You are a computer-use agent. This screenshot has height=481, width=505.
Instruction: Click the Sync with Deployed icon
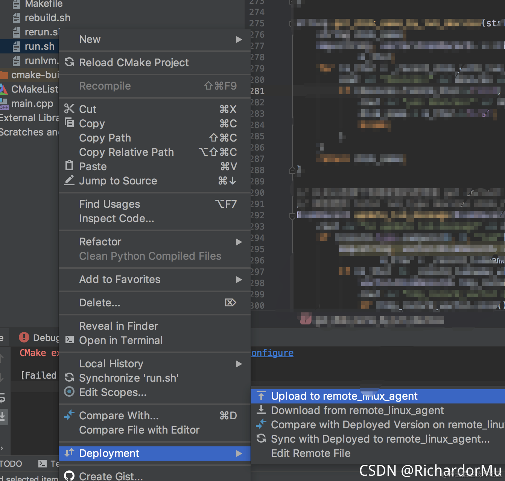click(261, 438)
